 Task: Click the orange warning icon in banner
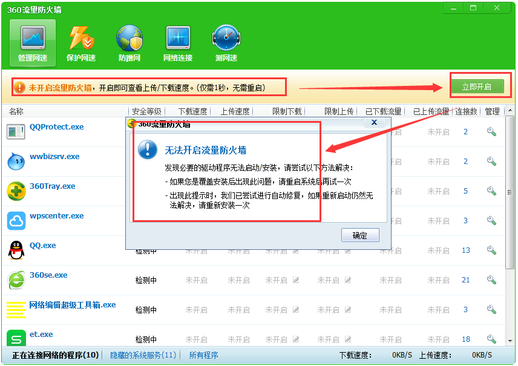[x=20, y=88]
